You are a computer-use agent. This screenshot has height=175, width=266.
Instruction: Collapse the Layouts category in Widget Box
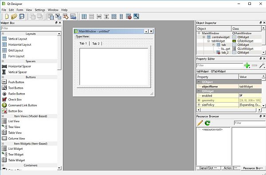tap(3, 34)
